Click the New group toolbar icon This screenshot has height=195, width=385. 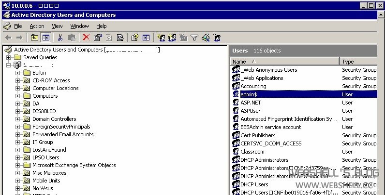tap(172, 38)
